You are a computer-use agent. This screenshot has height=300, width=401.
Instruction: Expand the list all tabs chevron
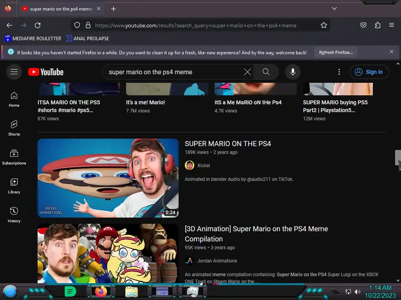coord(334,9)
